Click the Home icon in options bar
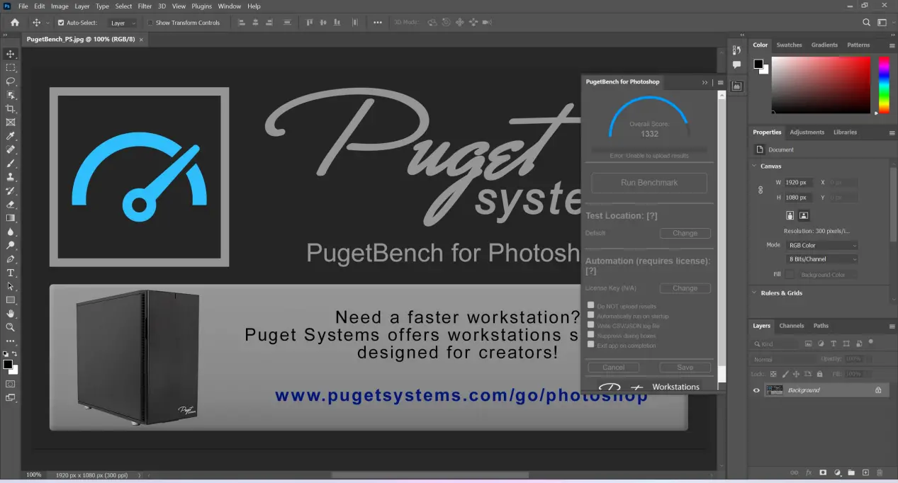Viewport: 898px width, 483px height. coord(15,23)
